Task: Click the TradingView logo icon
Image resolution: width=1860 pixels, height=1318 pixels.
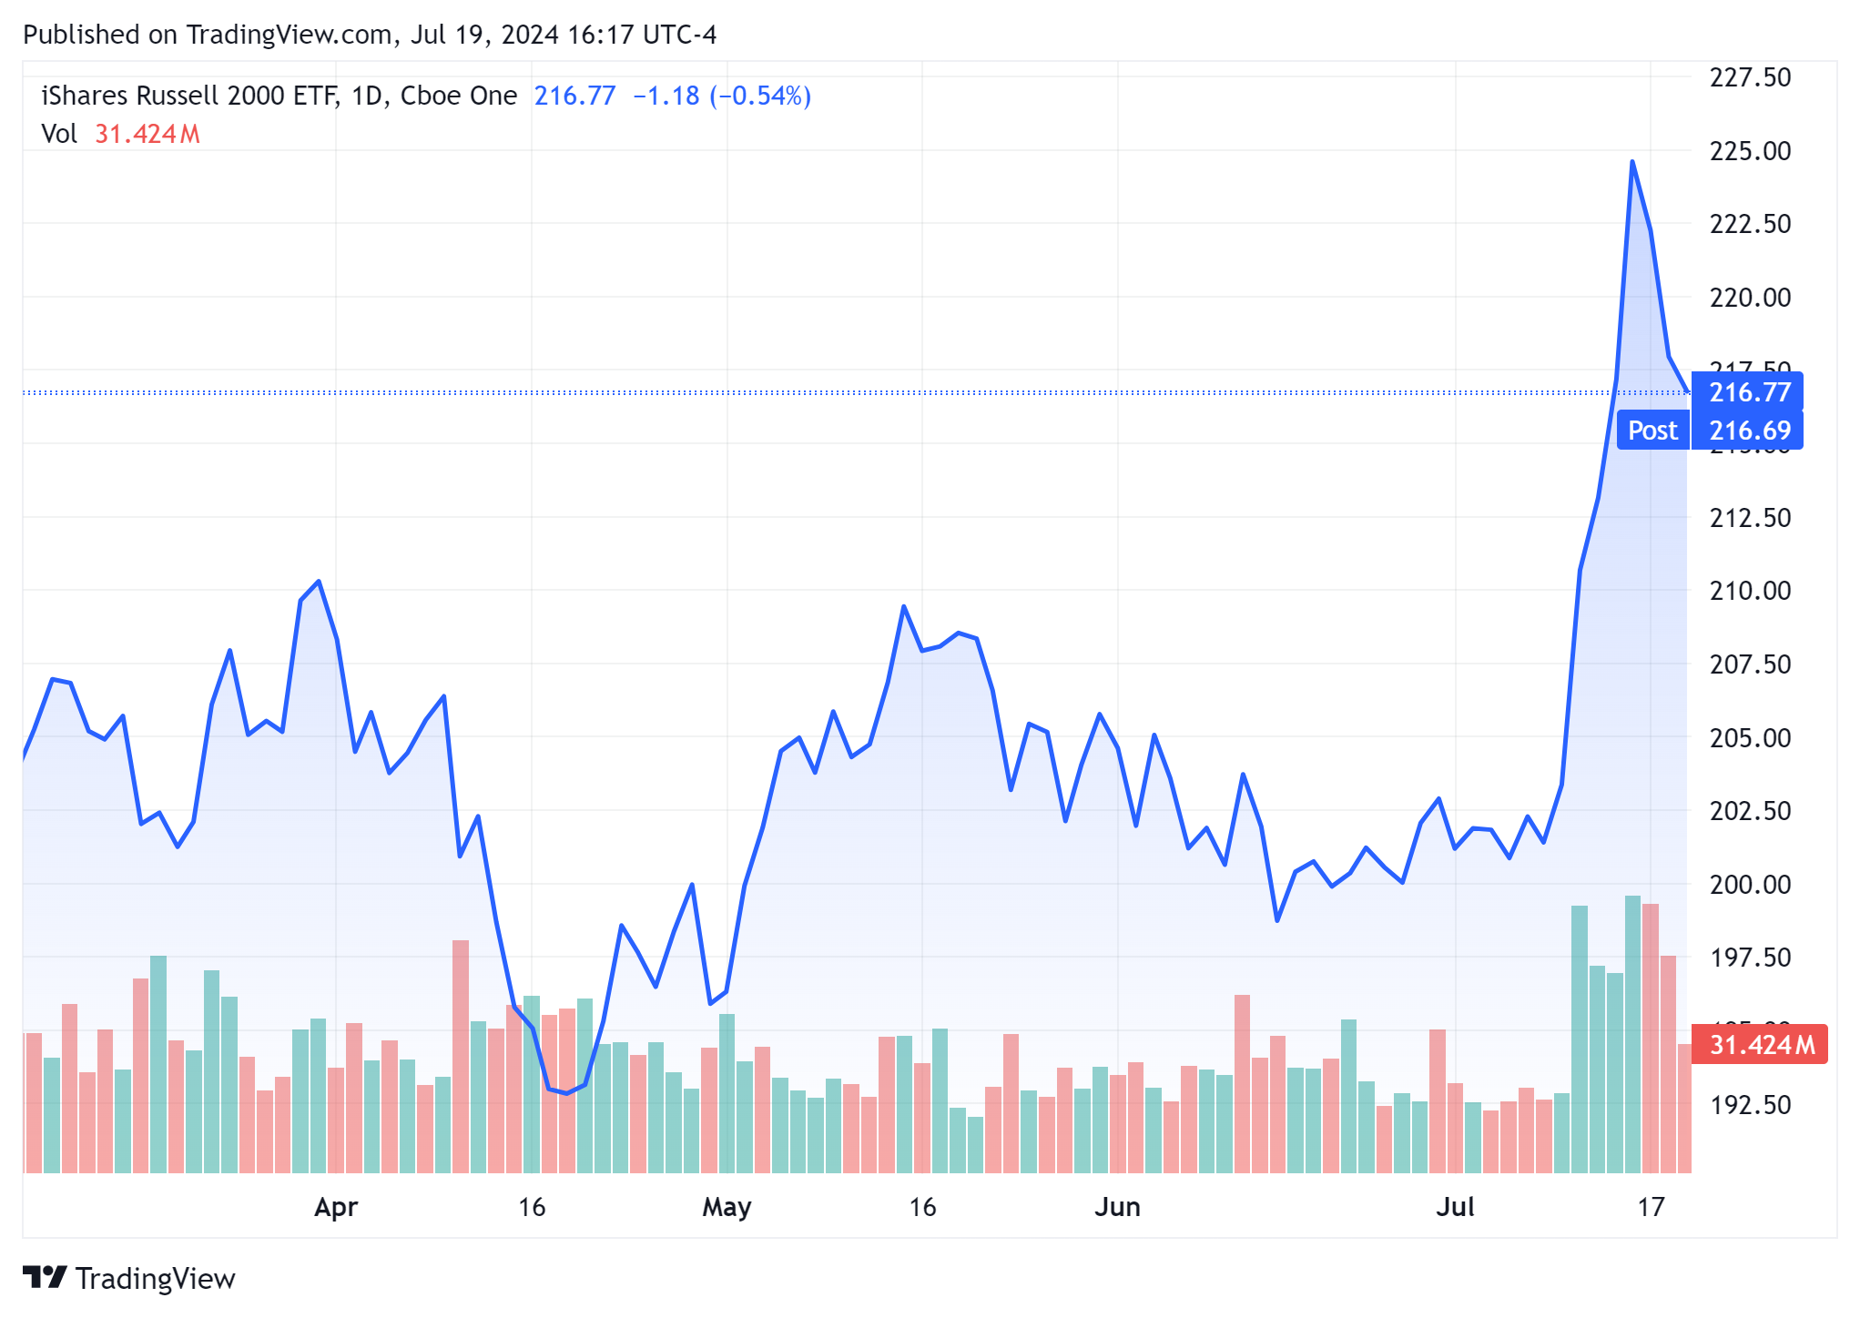Action: pyautogui.click(x=44, y=1278)
